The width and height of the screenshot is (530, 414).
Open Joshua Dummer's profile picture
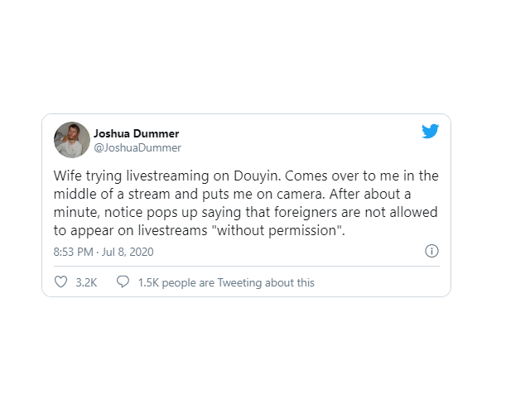[x=71, y=140]
